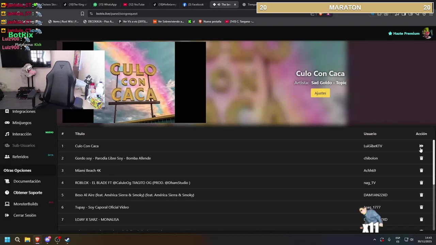Open the (143) C. Tangana bookmark
436x245 pixels.
coord(239,21)
